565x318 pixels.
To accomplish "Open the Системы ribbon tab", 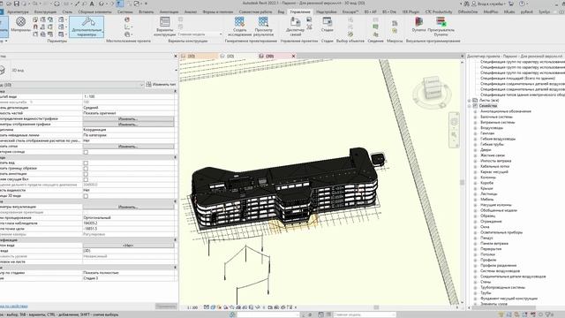I will 125,11.
